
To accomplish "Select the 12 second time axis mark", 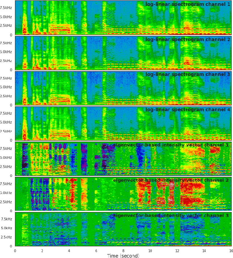I will [x=177, y=250].
